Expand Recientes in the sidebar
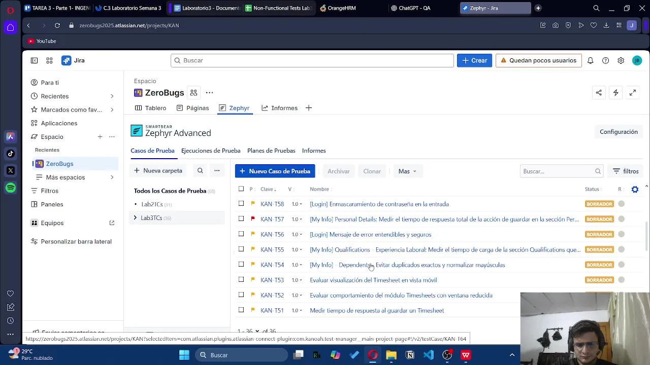650x365 pixels. [x=112, y=96]
